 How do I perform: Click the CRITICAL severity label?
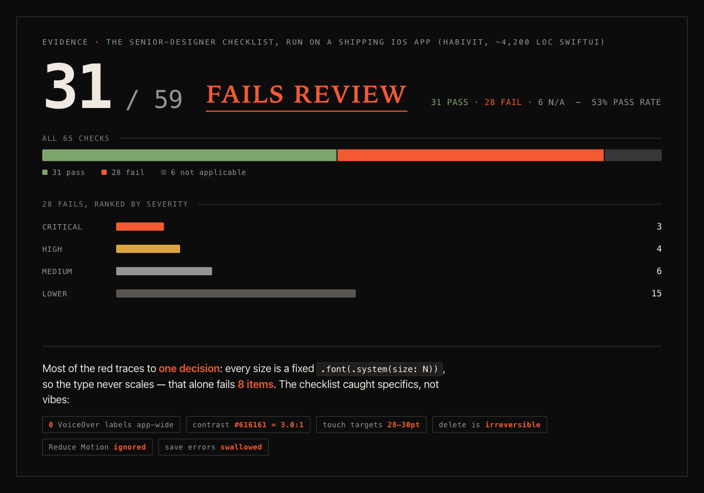[62, 227]
